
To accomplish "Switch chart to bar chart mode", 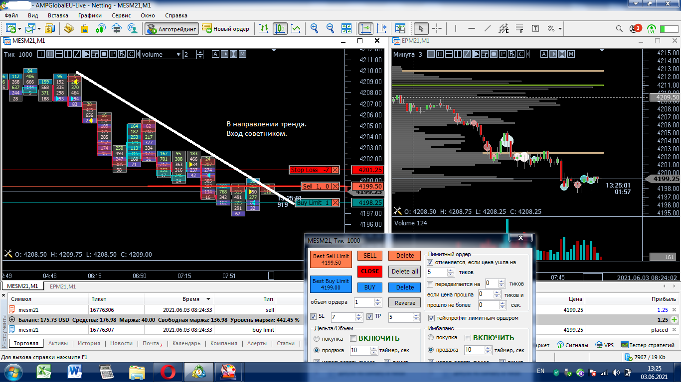I will point(264,29).
